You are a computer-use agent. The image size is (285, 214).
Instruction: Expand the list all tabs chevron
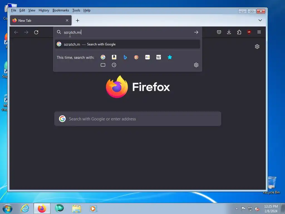coord(260,20)
